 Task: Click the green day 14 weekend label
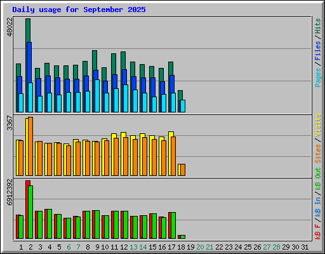[143, 247]
